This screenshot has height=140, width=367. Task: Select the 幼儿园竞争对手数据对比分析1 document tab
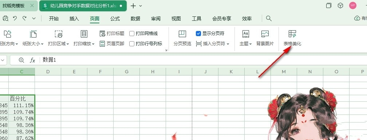[83, 6]
